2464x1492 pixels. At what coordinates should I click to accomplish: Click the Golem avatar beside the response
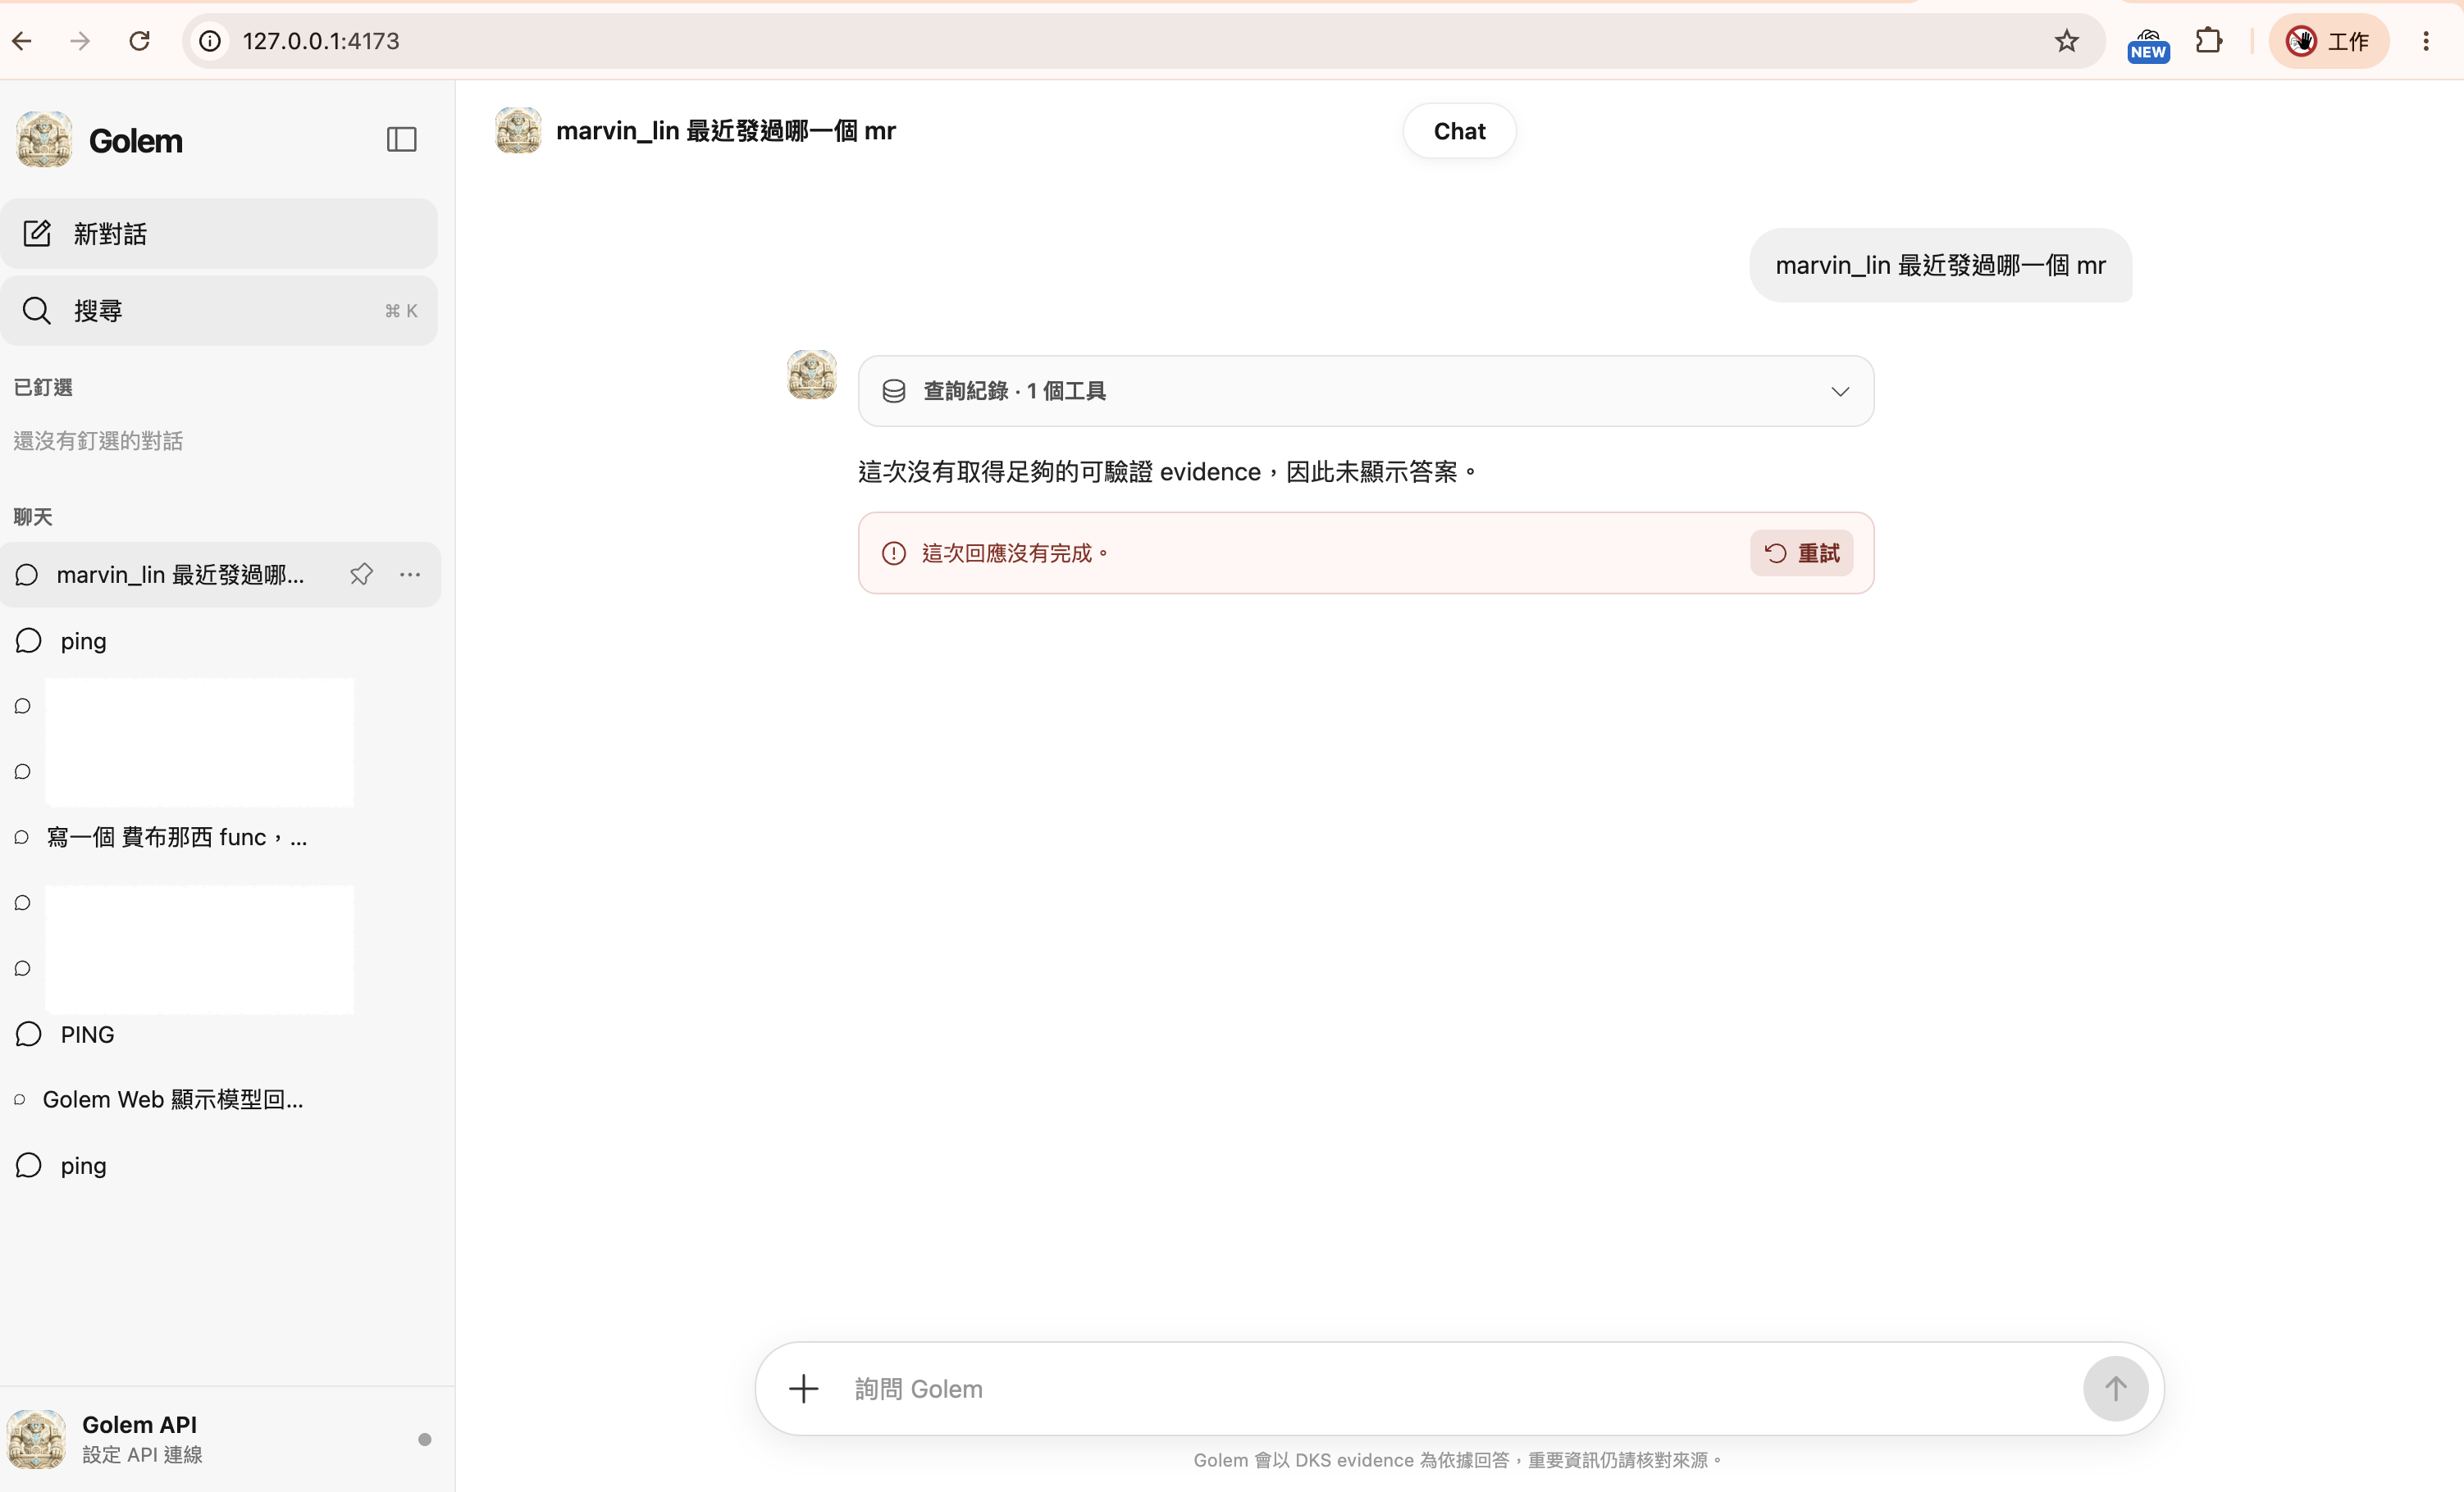click(812, 375)
